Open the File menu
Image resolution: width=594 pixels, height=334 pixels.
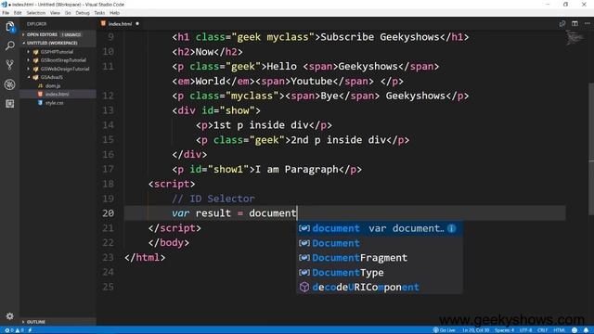click(6, 13)
